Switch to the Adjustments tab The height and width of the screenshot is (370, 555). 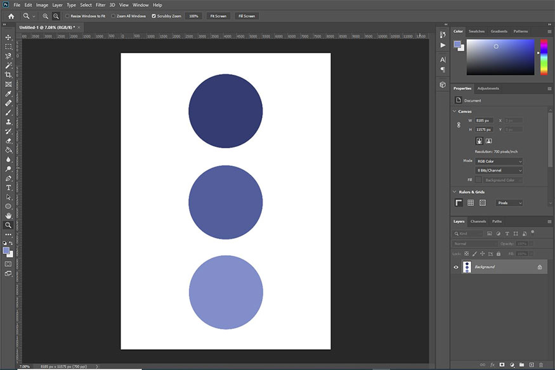[488, 89]
